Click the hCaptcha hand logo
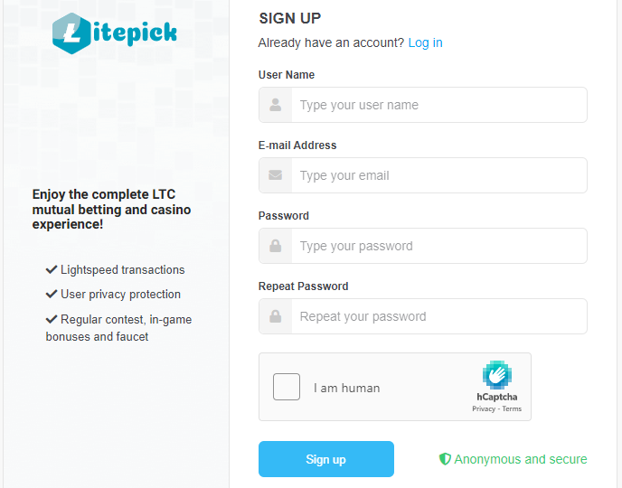 (x=496, y=375)
